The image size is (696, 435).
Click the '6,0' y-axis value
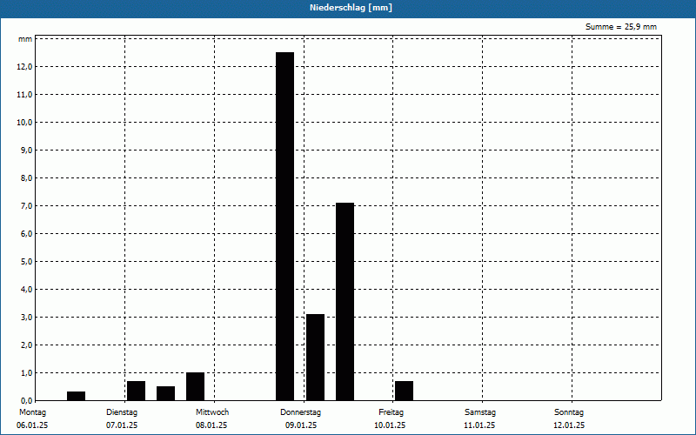(26, 233)
